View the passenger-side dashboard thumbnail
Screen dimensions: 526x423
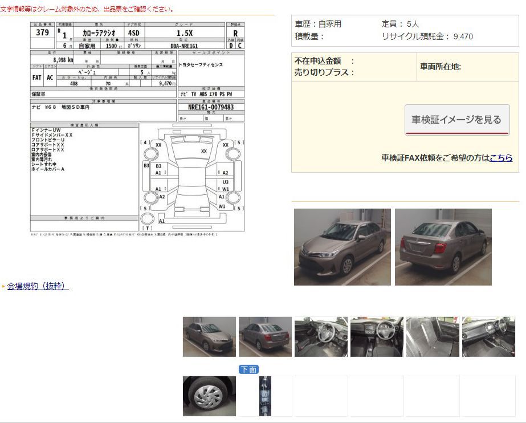coord(488,337)
